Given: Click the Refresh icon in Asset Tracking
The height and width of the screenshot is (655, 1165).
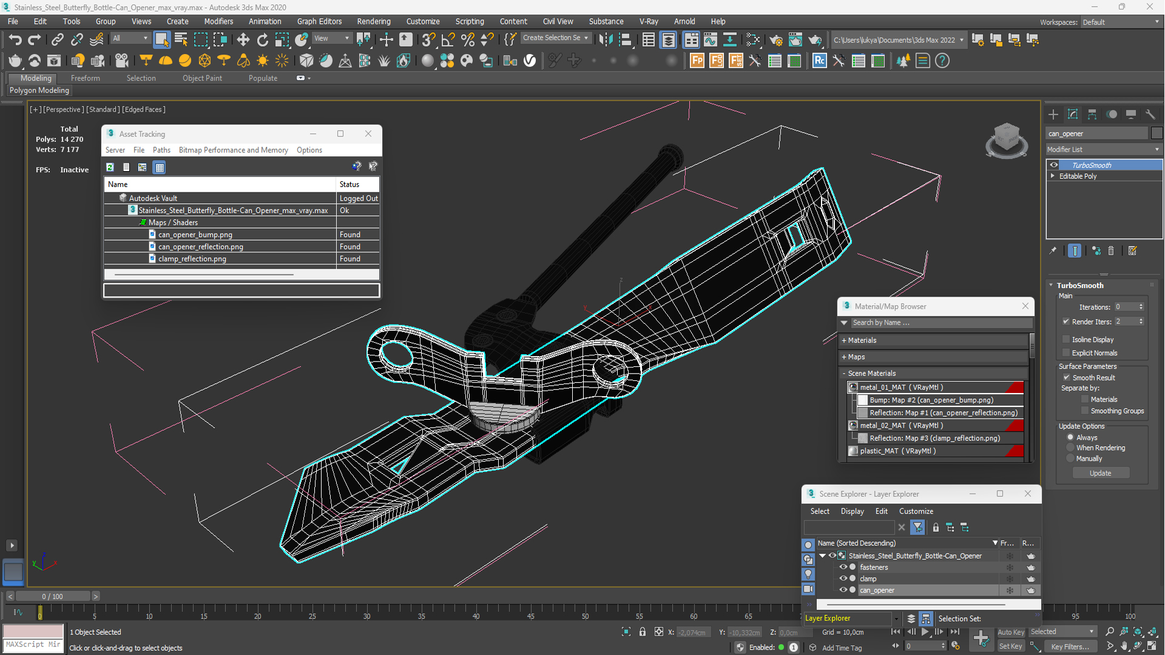Looking at the screenshot, I should [x=110, y=167].
